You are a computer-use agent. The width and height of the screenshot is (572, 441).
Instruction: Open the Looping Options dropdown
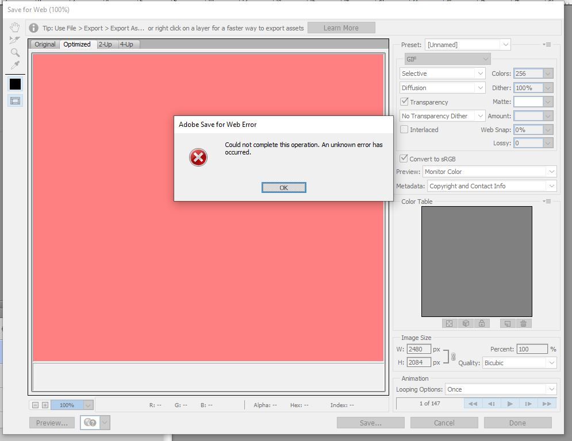coord(501,389)
